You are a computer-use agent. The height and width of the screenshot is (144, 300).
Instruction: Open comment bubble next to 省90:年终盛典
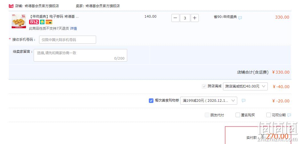click(x=240, y=18)
